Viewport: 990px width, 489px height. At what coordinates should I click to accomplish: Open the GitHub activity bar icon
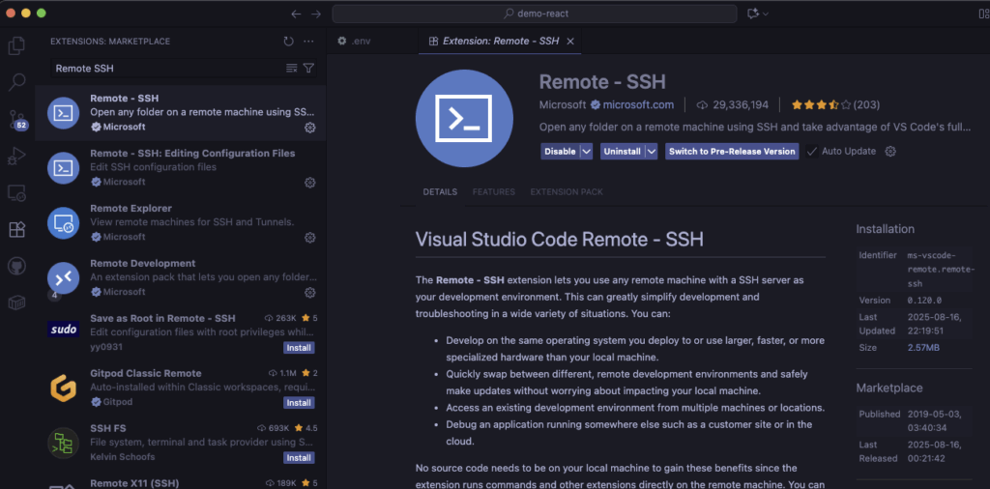coord(16,266)
